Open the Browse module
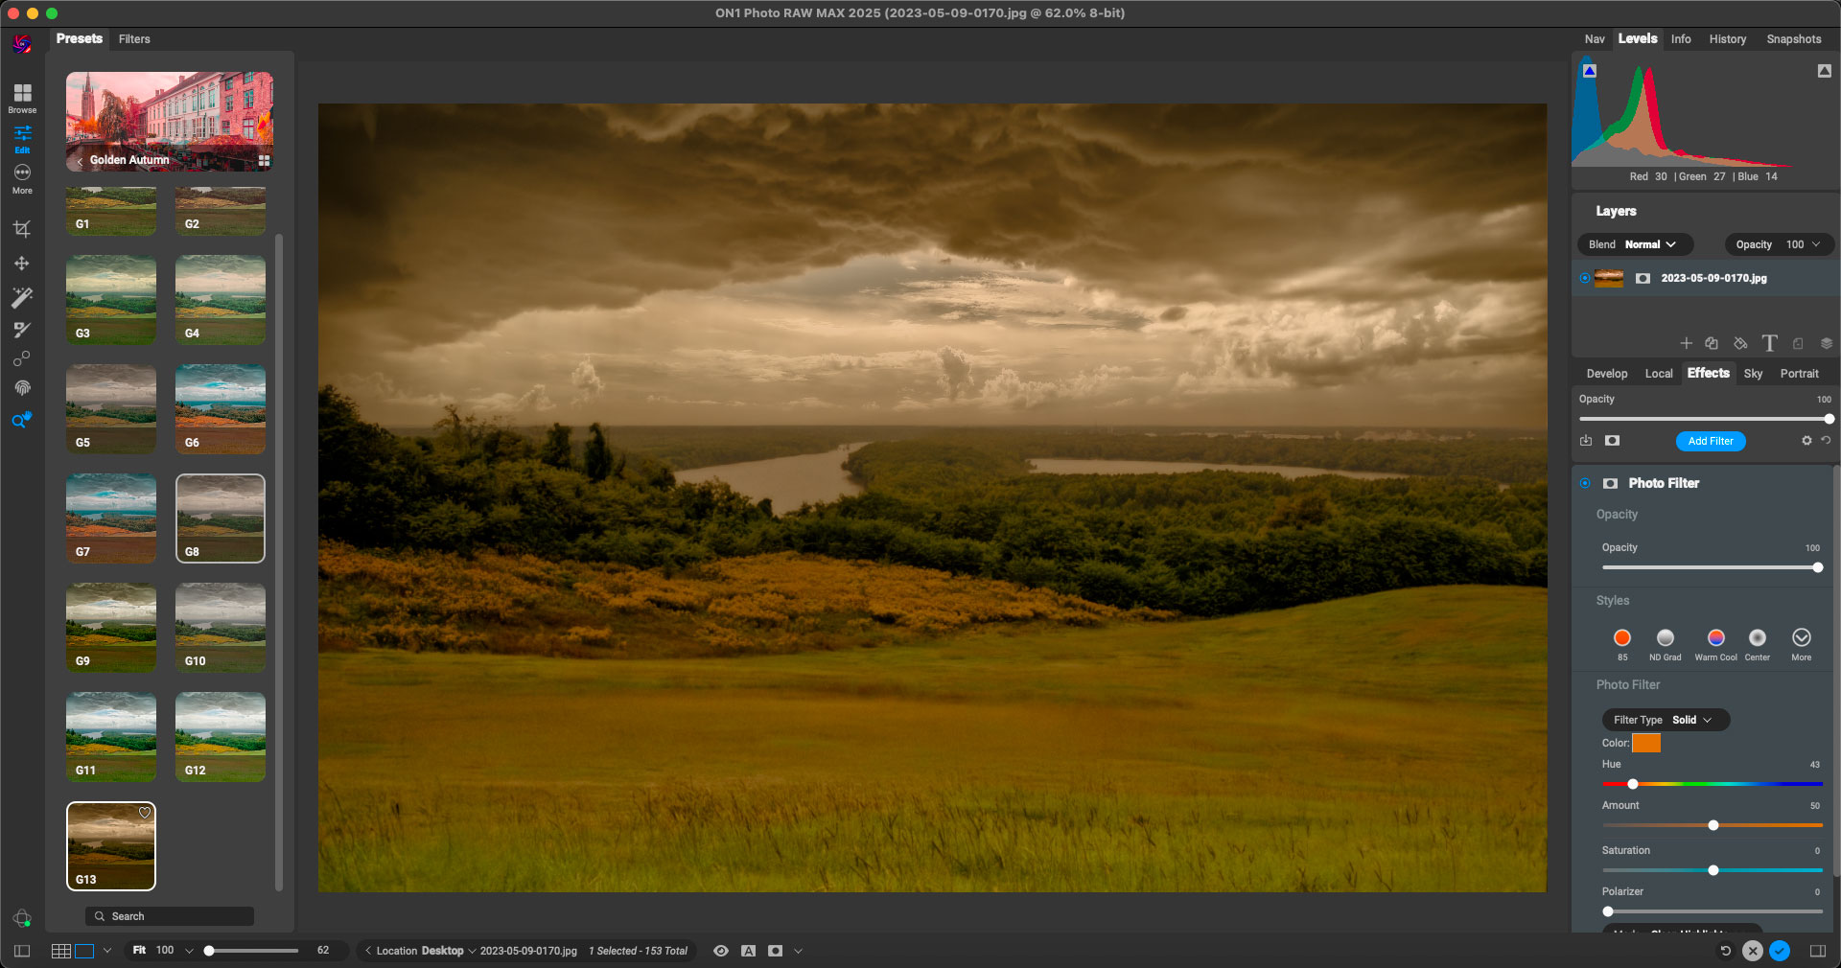 pyautogui.click(x=22, y=97)
